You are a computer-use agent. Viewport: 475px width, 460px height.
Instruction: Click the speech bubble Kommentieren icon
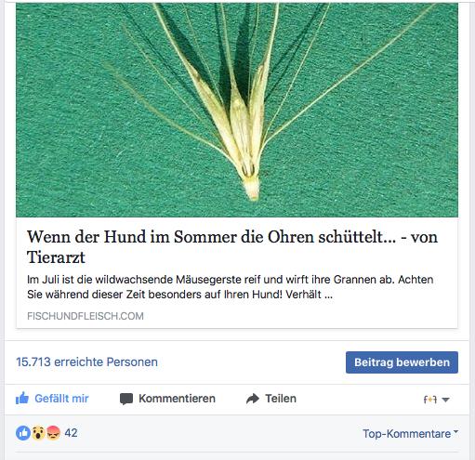(x=126, y=399)
